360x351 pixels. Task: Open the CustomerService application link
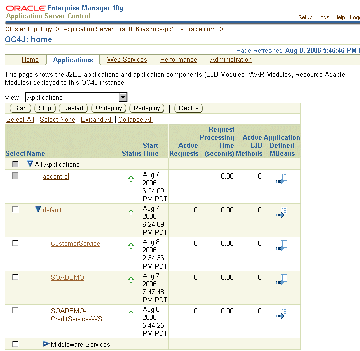click(x=75, y=244)
